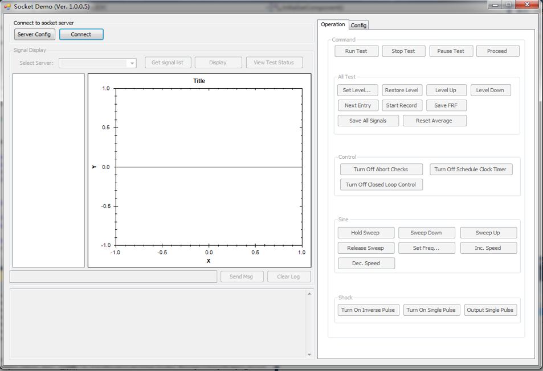This screenshot has height=371, width=543.
Task: Turn Off Schedule Clock Timer
Action: (x=471, y=169)
